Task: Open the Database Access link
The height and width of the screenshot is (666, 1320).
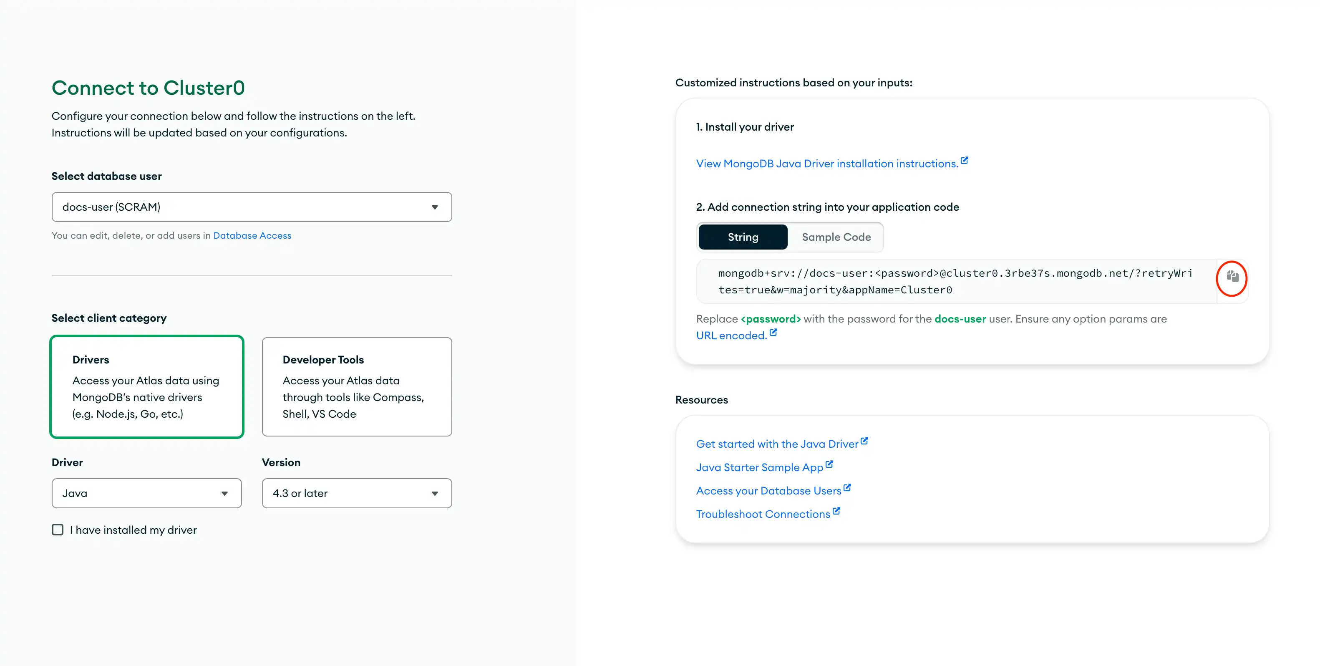Action: tap(252, 235)
